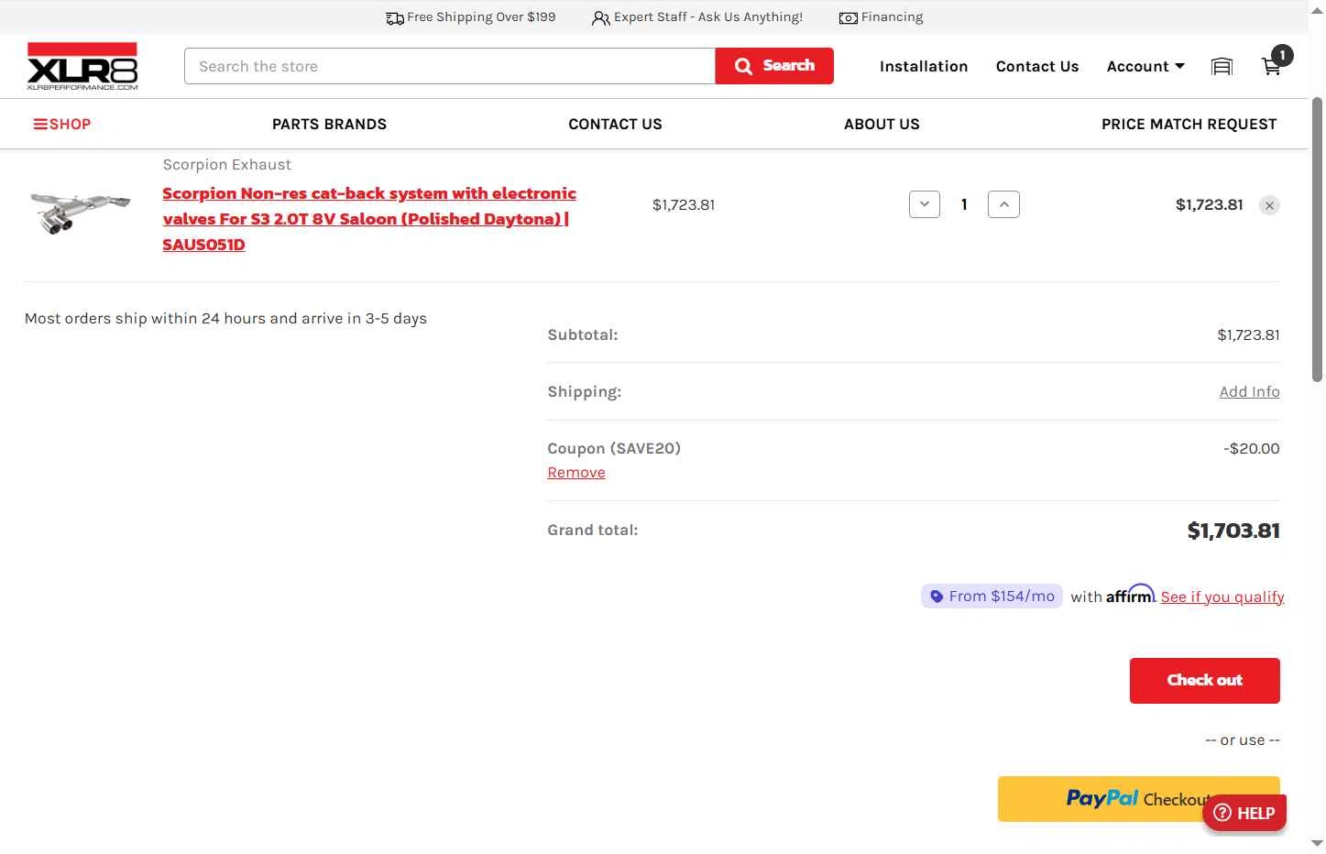This screenshot has height=854, width=1326.
Task: Click the From $154/mo Affirm badge
Action: coord(992,597)
